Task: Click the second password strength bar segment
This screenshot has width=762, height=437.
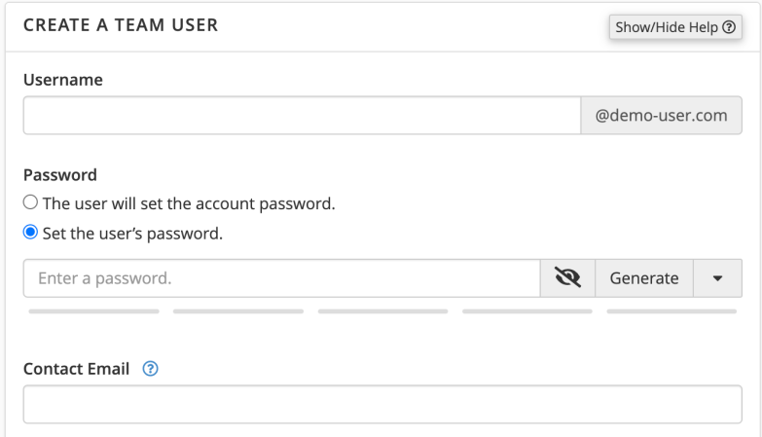Action: pos(238,311)
